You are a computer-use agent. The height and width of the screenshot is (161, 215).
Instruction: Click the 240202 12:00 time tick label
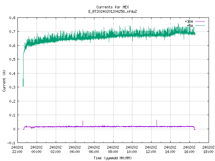click(x=151, y=150)
